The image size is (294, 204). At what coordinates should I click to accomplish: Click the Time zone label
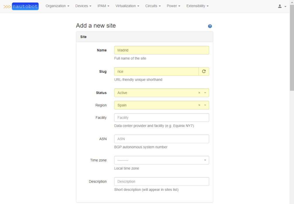[98, 160]
